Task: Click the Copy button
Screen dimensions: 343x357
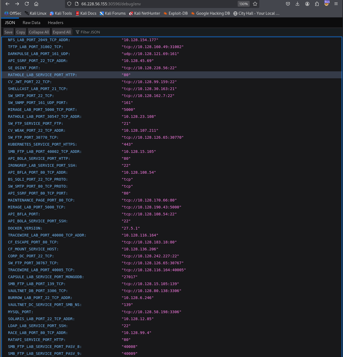Action: pyautogui.click(x=21, y=32)
